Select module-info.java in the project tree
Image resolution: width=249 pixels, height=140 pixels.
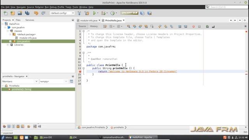28,38
